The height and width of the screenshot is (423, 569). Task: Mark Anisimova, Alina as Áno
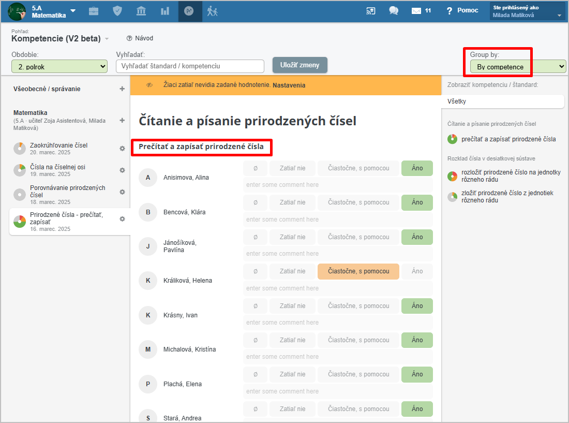pyautogui.click(x=417, y=168)
